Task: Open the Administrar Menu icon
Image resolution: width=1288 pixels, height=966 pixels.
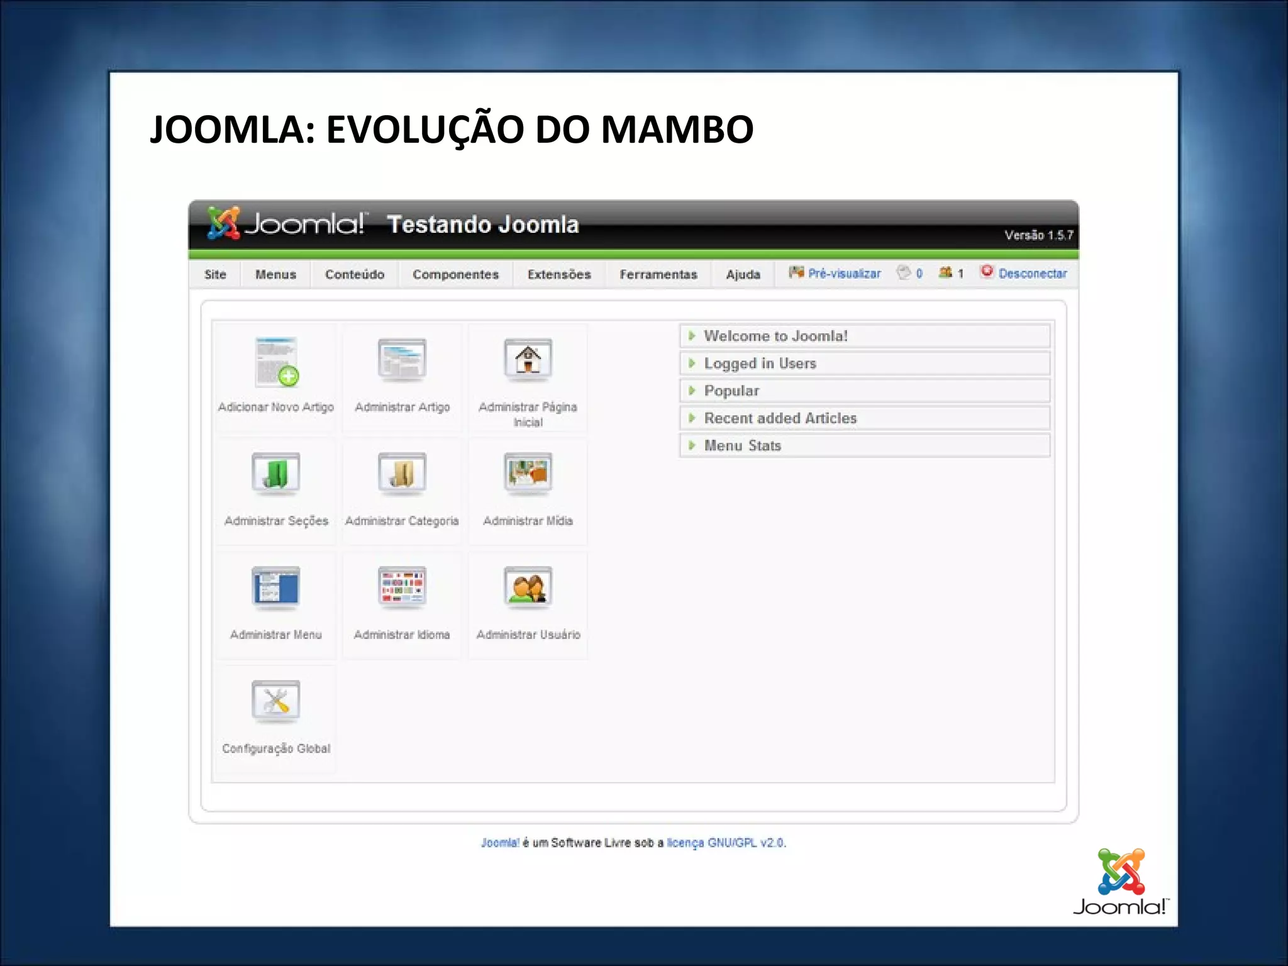Action: 275,587
